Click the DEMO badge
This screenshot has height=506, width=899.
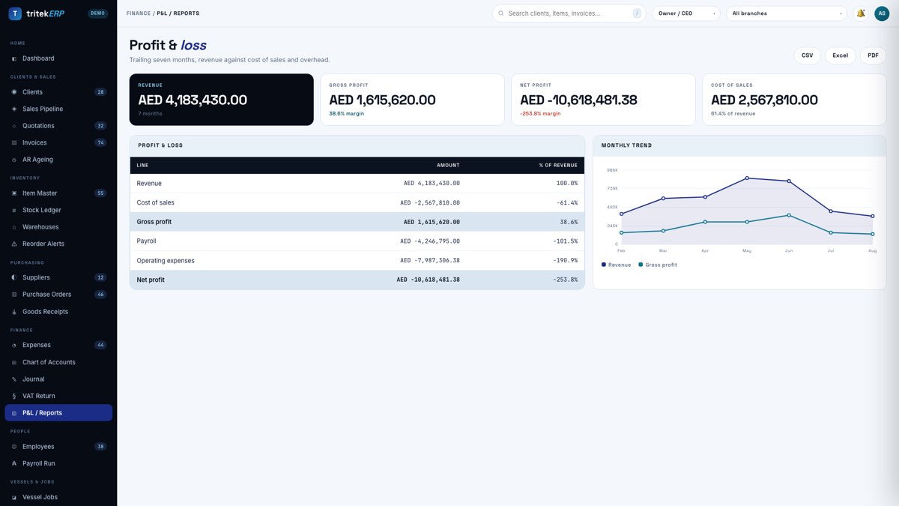pyautogui.click(x=98, y=13)
